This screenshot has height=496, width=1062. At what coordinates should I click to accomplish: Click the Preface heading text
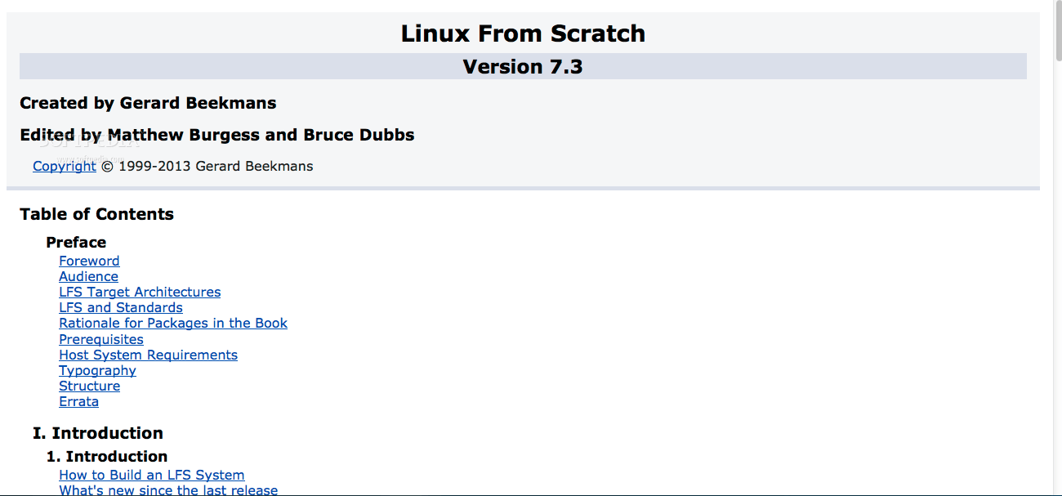pyautogui.click(x=76, y=242)
